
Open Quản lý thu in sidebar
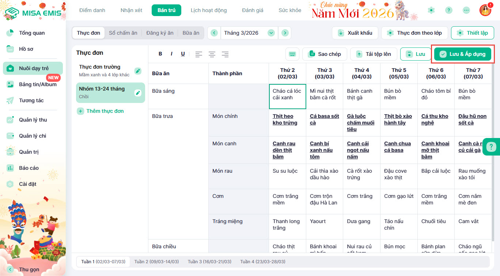pos(33,120)
